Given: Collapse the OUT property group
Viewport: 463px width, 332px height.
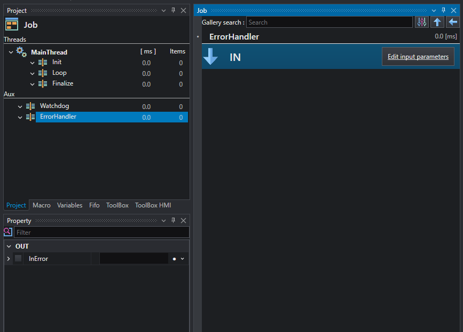Looking at the screenshot, I should tap(9, 246).
